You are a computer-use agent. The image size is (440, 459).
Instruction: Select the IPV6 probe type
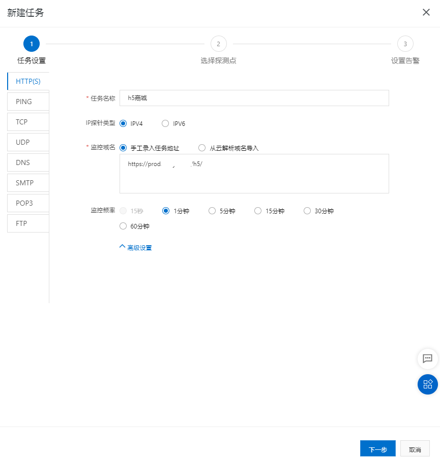tap(165, 123)
